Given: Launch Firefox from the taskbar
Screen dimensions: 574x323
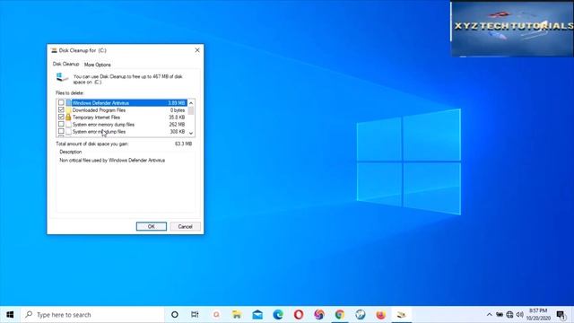Looking at the screenshot, I should [380, 315].
